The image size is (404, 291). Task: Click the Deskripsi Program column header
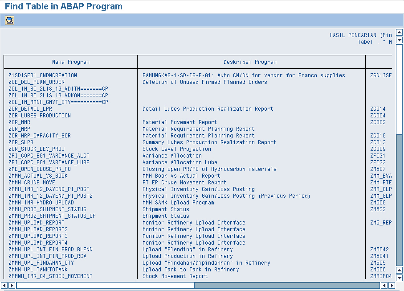[x=250, y=62]
